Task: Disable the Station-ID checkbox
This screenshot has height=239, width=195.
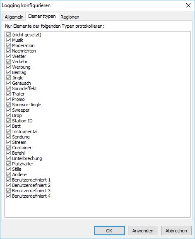Action: click(9, 121)
